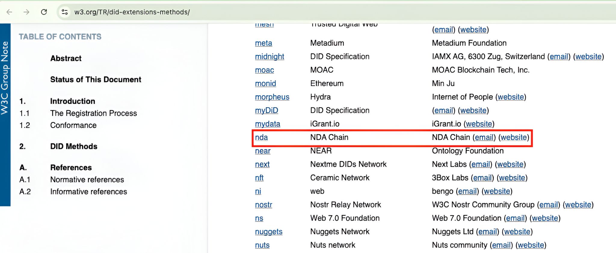Screen dimensions: 616x253
Task: Select the Ceramic Network cell text
Action: (x=340, y=178)
